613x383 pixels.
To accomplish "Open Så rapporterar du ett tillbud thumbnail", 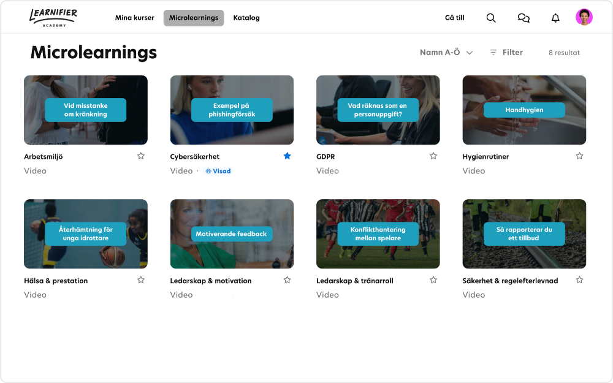I will [524, 233].
